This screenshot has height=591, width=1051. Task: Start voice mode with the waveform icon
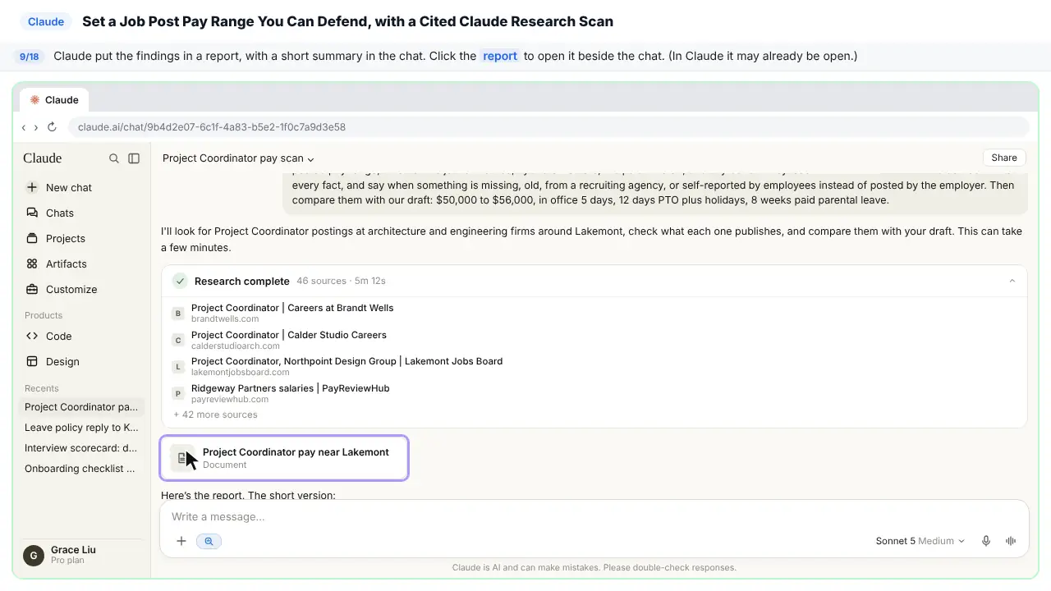[1011, 541]
